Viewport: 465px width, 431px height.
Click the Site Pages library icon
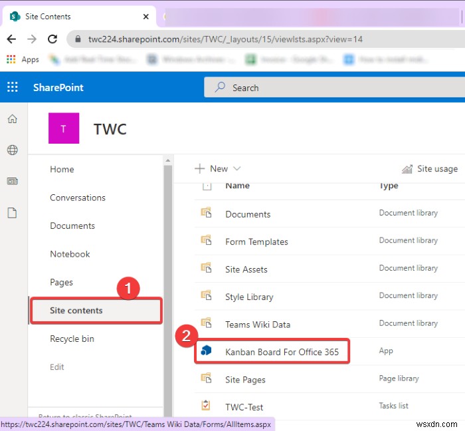coord(206,378)
